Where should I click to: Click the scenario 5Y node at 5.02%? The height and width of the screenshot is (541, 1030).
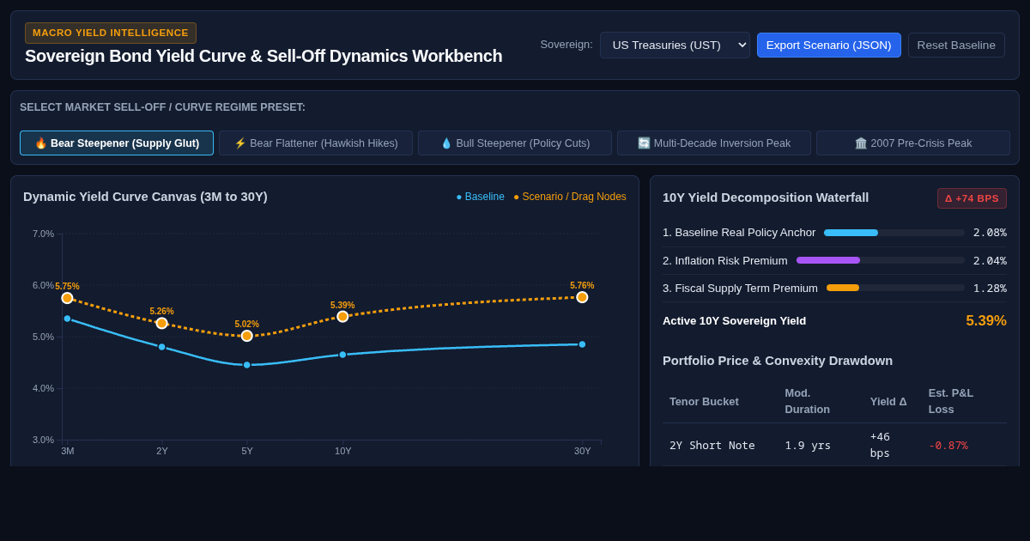coord(247,336)
